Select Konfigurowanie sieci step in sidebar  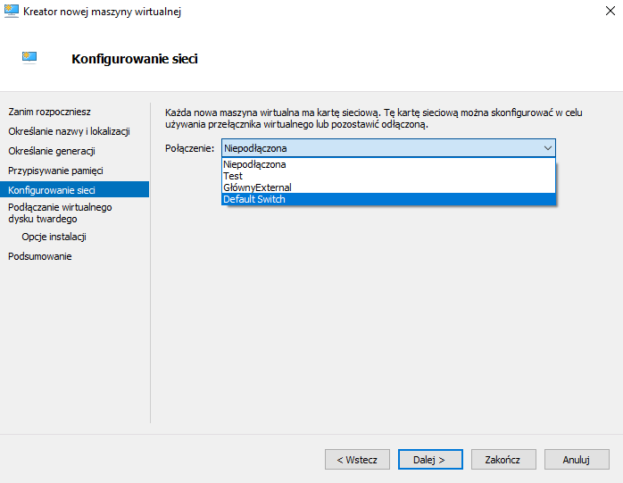tap(75, 189)
